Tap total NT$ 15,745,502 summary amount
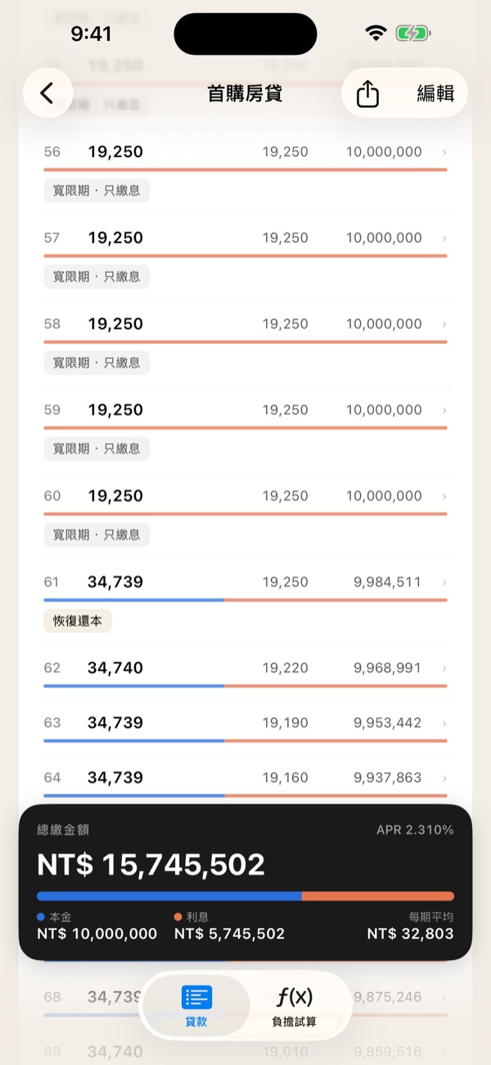Image resolution: width=491 pixels, height=1065 pixels. 151,865
